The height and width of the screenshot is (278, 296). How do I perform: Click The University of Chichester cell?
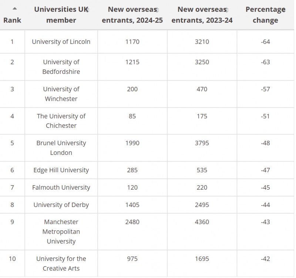[x=61, y=121]
